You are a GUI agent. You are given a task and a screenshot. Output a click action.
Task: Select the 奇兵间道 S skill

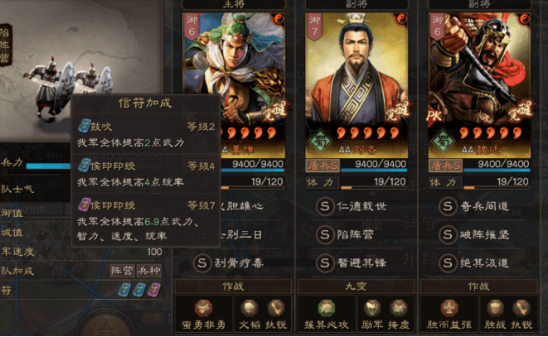(x=474, y=206)
